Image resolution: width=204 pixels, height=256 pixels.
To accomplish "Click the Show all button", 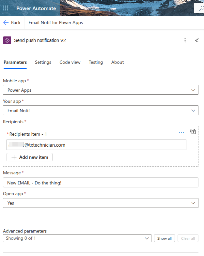I will pyautogui.click(x=164, y=238).
